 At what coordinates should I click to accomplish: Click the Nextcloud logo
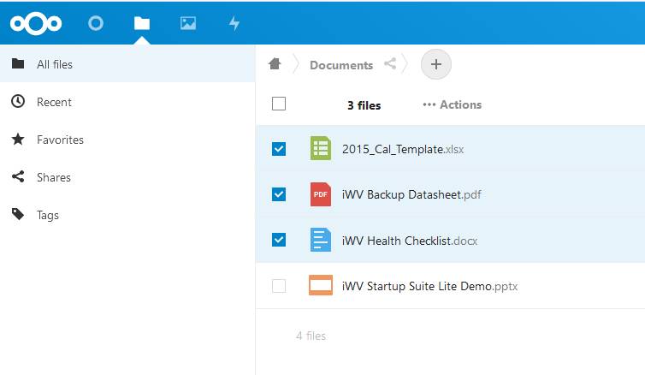pyautogui.click(x=36, y=23)
